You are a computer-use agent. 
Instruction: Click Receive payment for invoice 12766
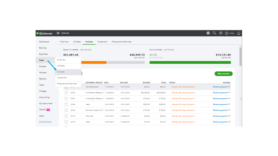pyautogui.click(x=220, y=93)
